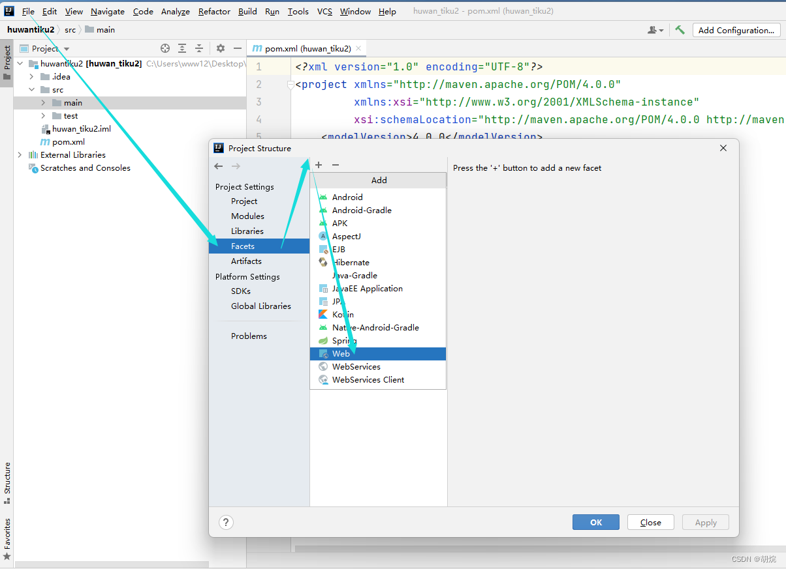Select Modules settings item
786x569 pixels.
tap(247, 216)
